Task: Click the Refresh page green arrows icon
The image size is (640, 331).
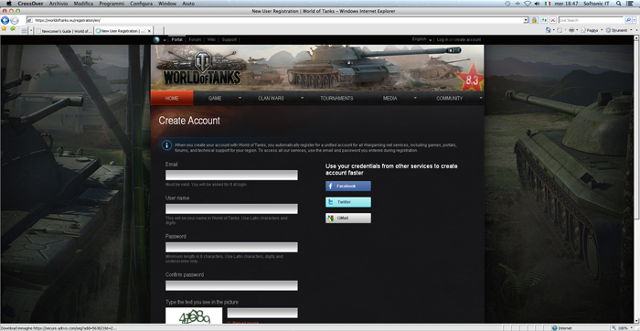Action: pyautogui.click(x=545, y=20)
